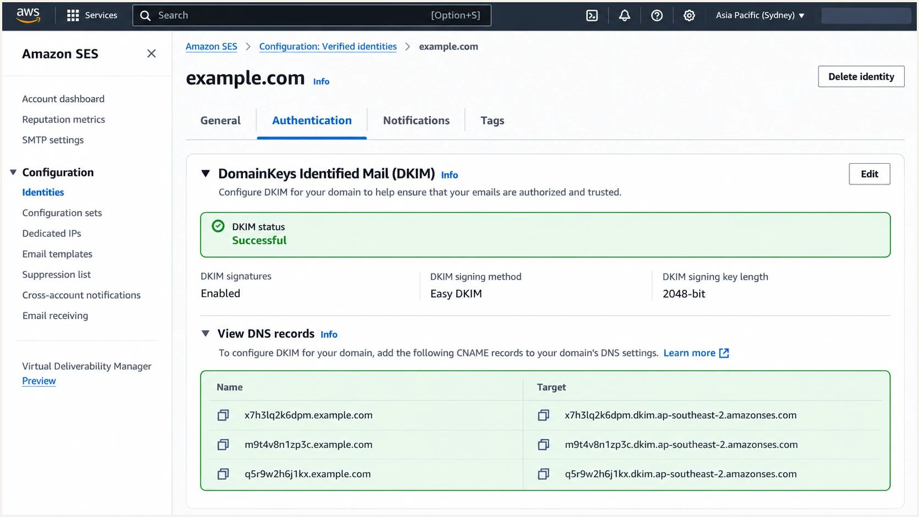
Task: Open Reputation metrics in sidebar
Action: point(64,119)
